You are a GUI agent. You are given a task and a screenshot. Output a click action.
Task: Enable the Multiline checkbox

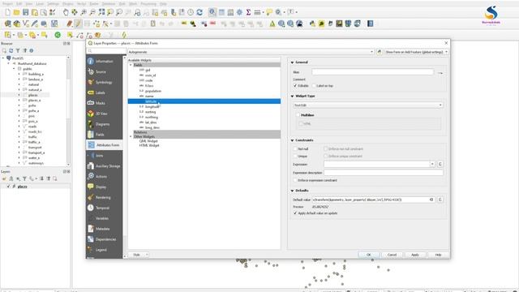pyautogui.click(x=298, y=115)
